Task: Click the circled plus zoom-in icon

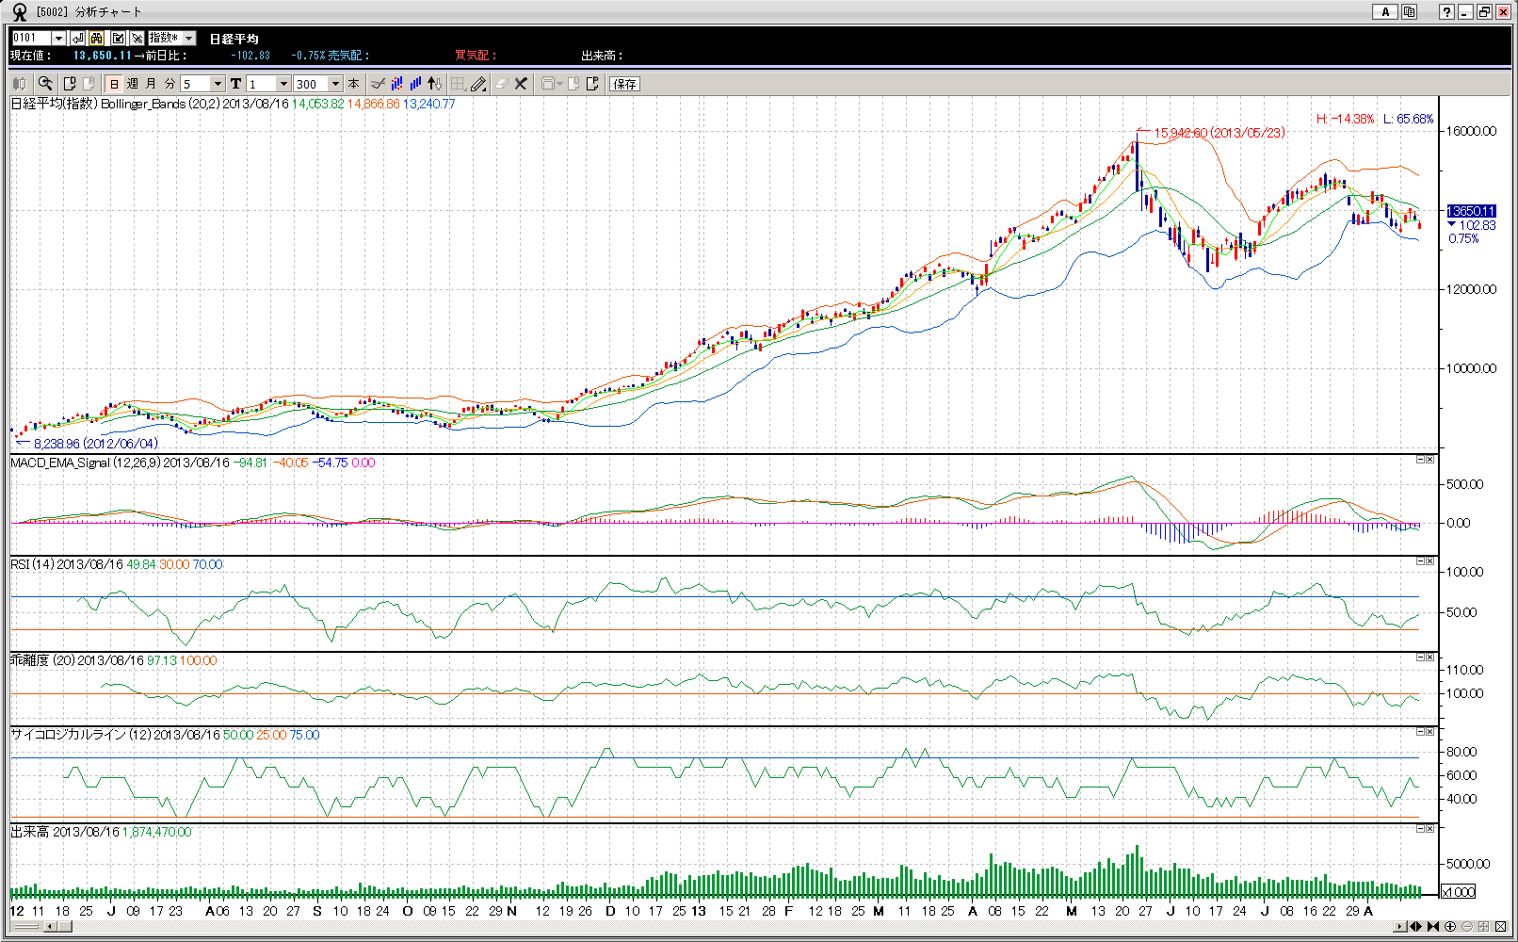Action: pyautogui.click(x=1450, y=927)
